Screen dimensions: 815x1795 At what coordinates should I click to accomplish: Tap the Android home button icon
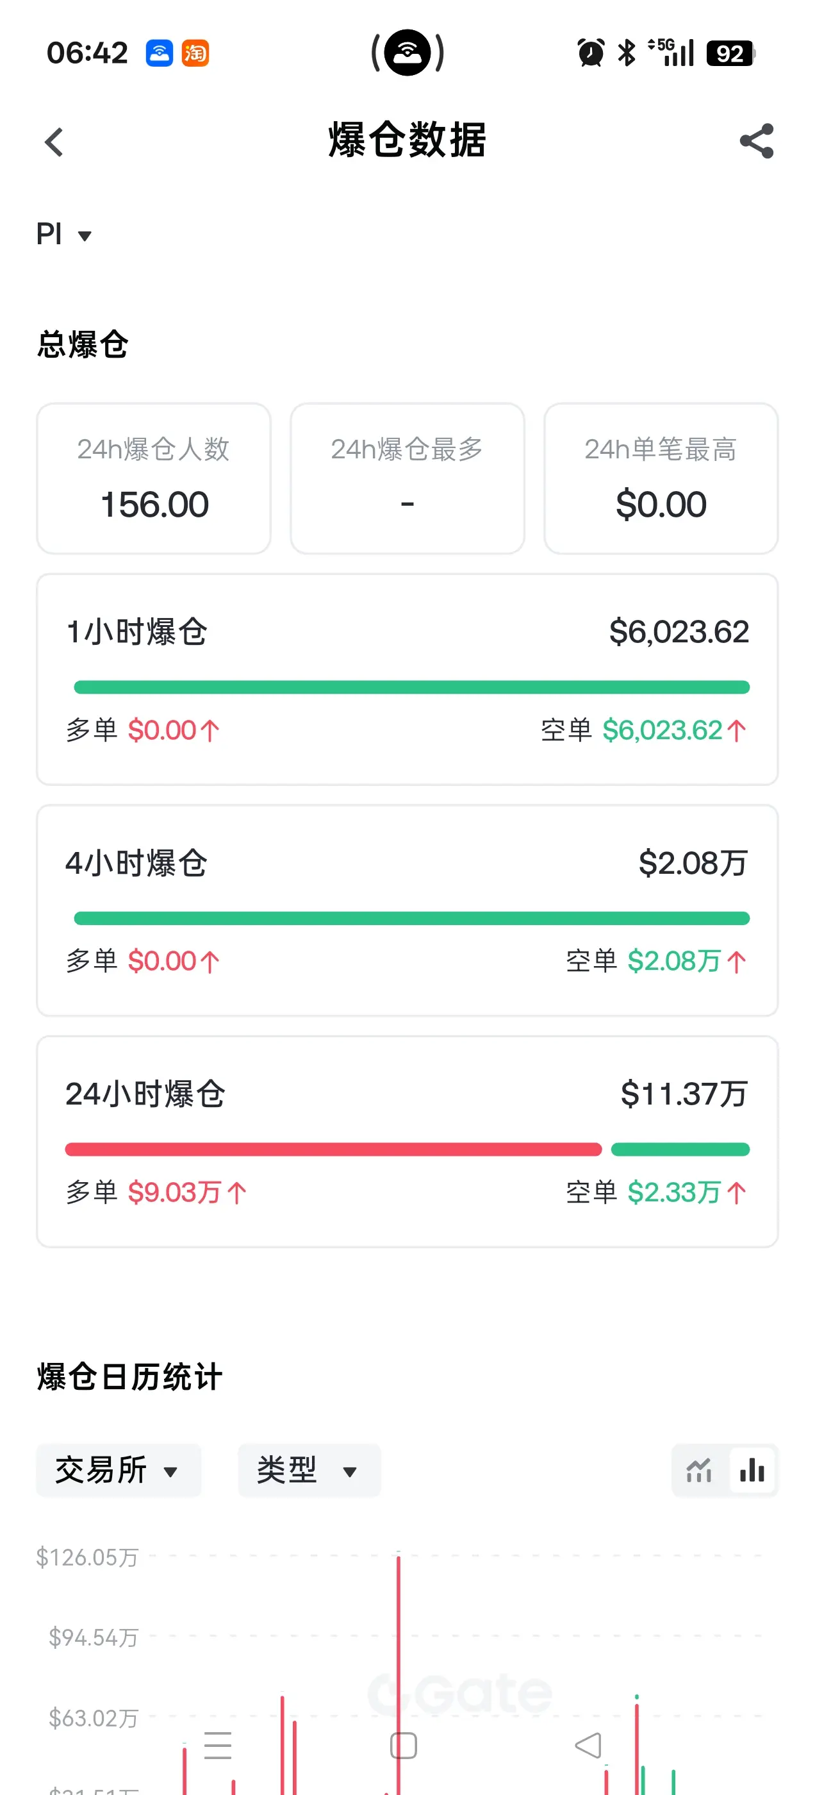[x=403, y=1745]
